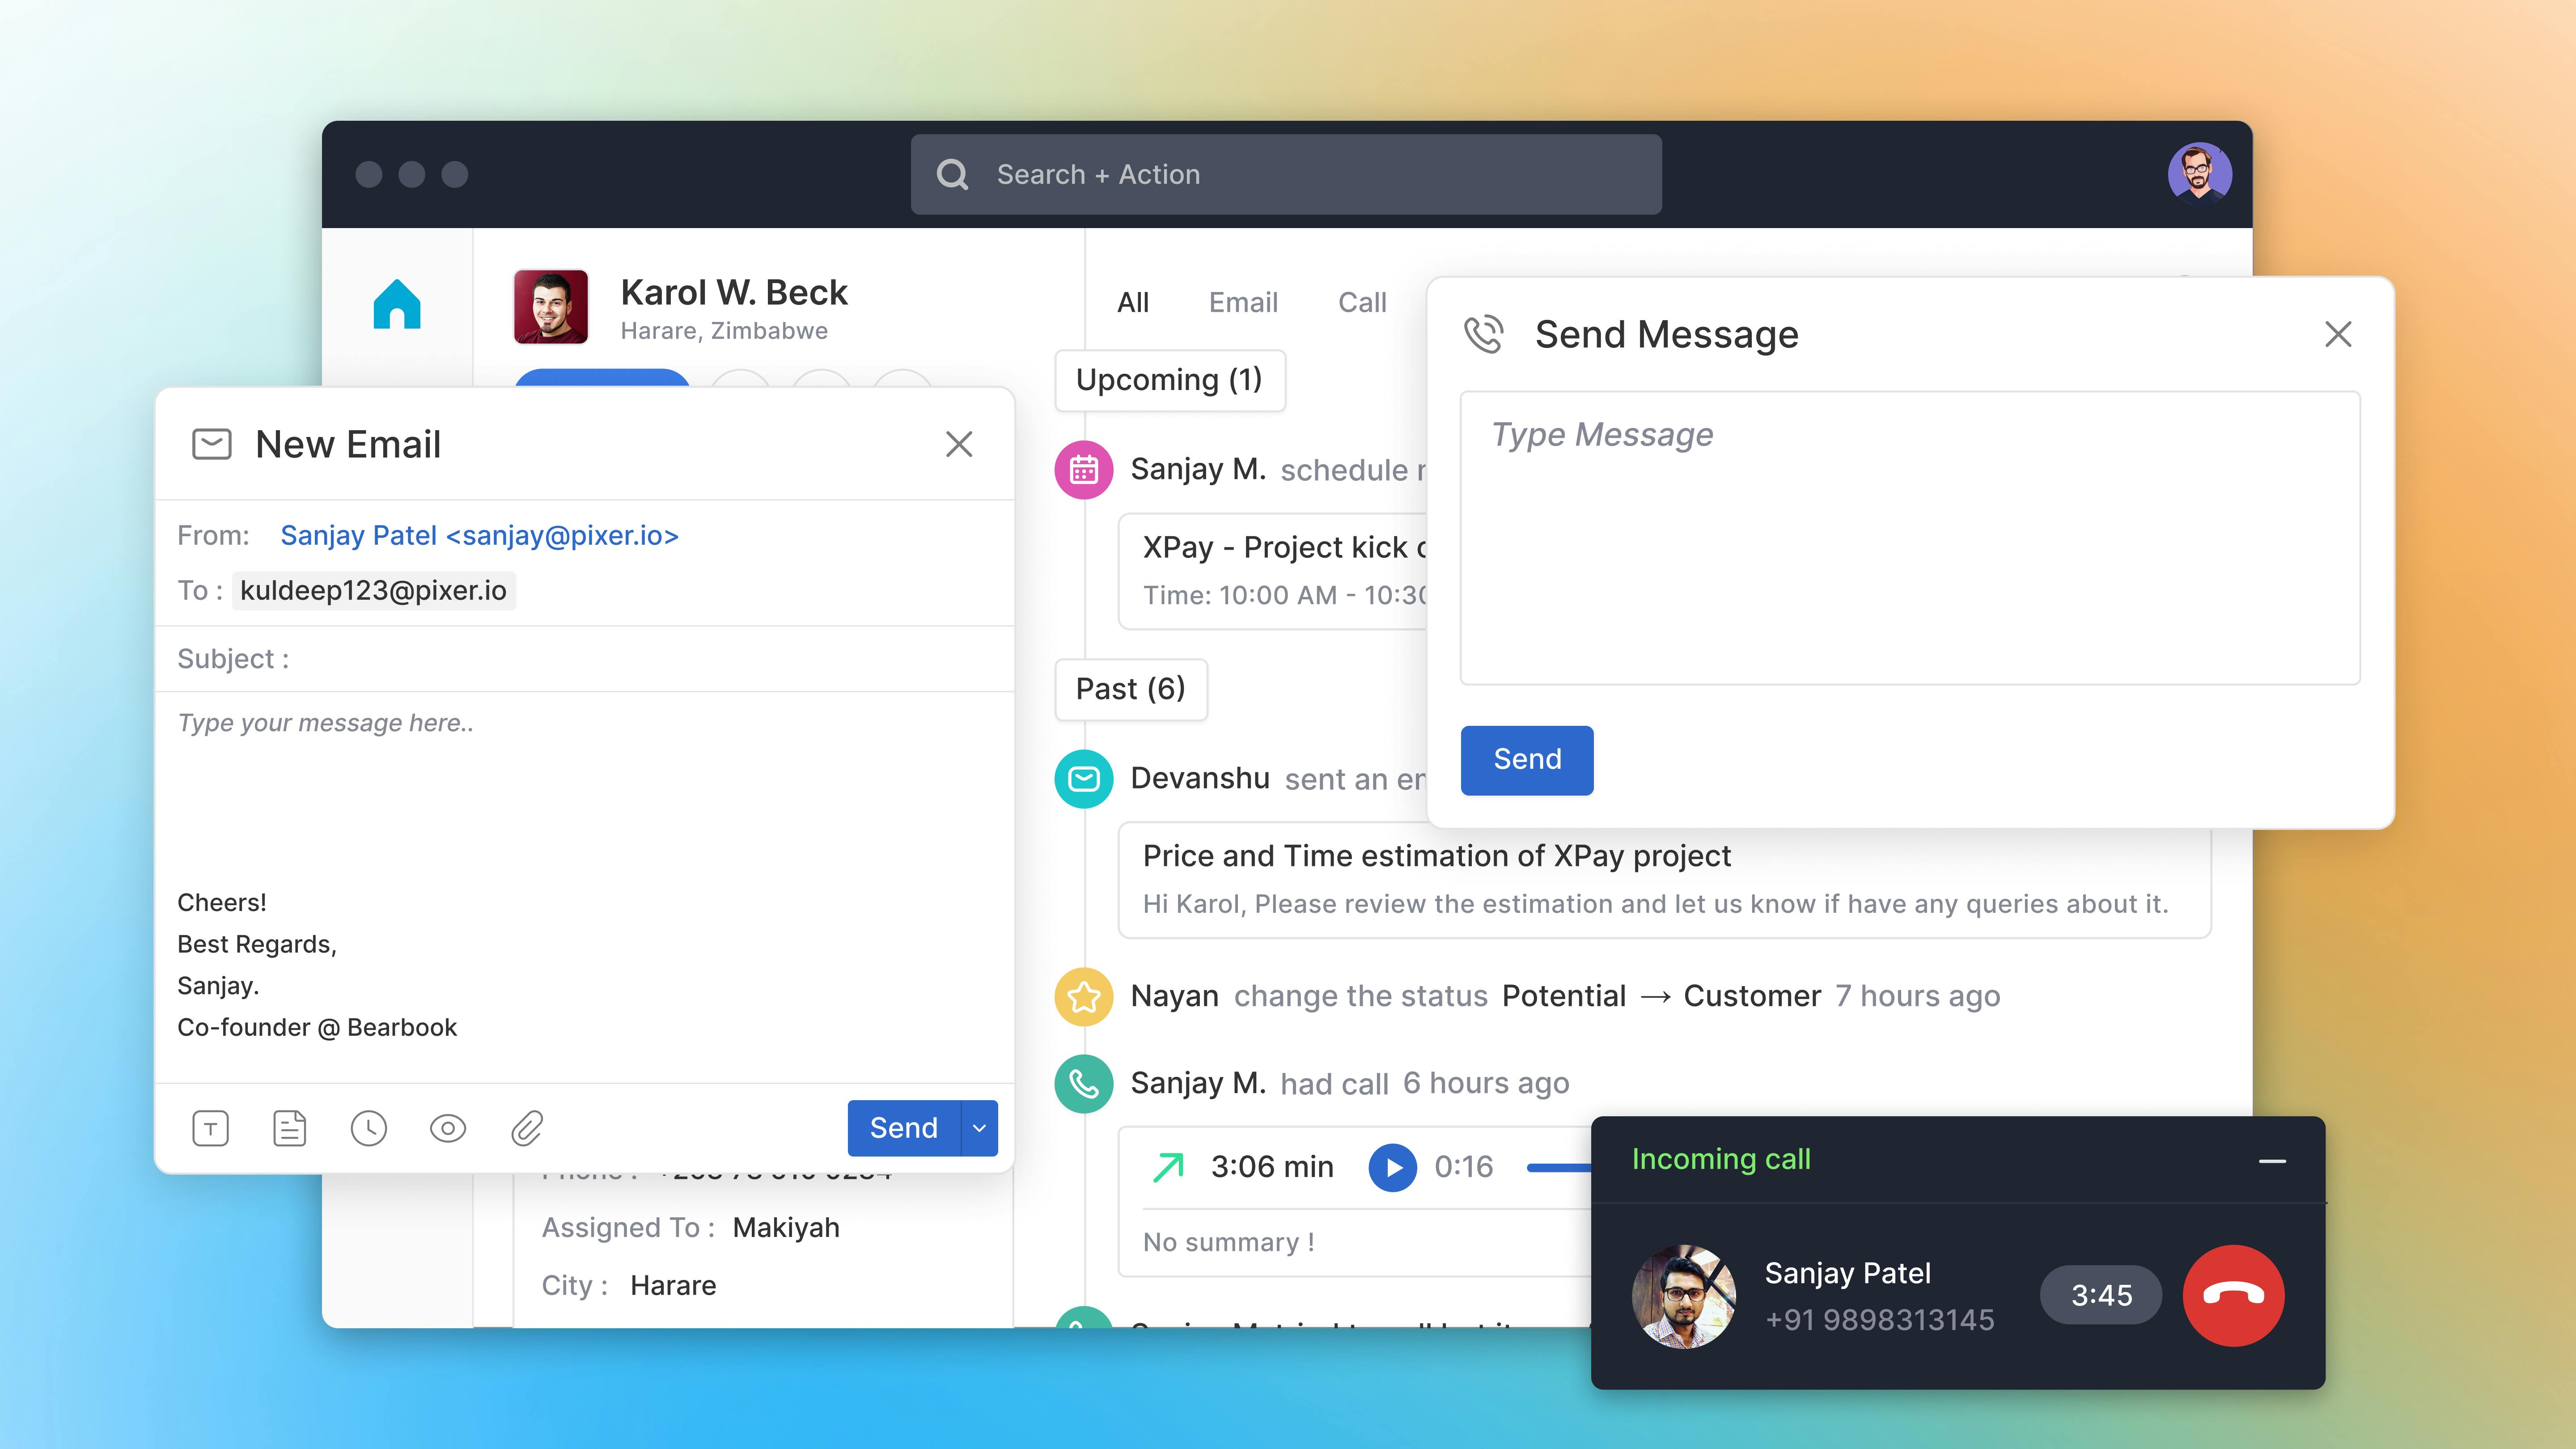Screen dimensions: 2576x1449
Task: Click the Devanshu name in activity feed
Action: click(x=1200, y=778)
